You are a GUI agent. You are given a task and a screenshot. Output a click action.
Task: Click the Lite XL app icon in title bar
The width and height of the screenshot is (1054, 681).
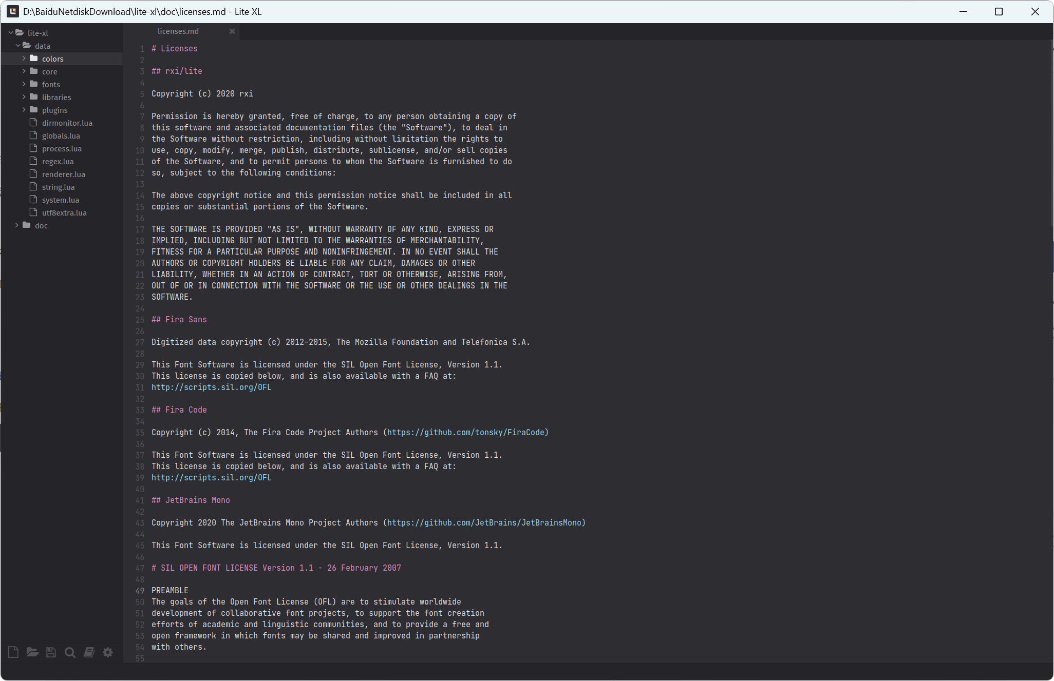(13, 11)
